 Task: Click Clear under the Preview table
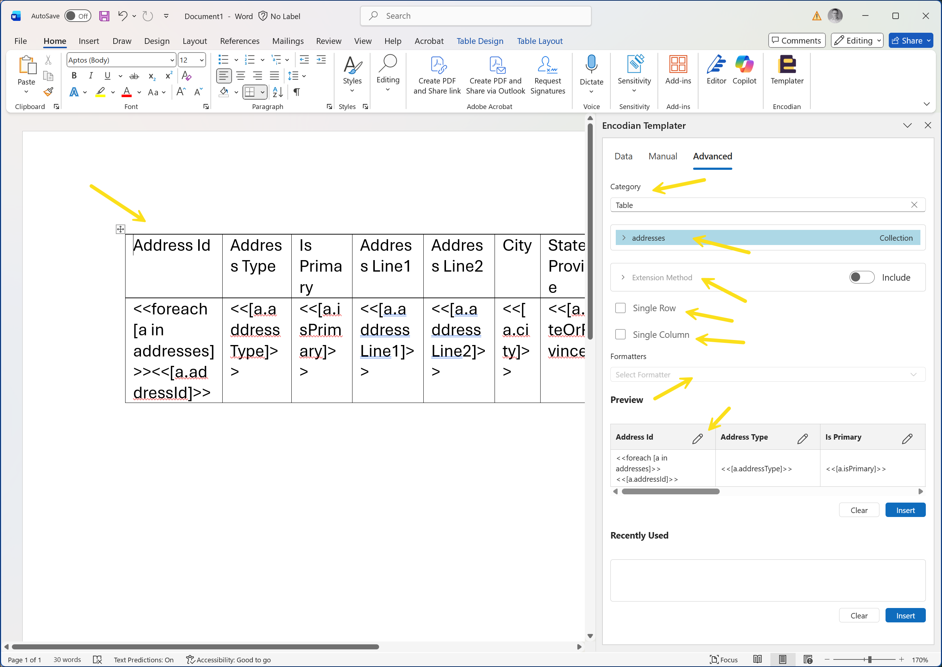(x=859, y=510)
